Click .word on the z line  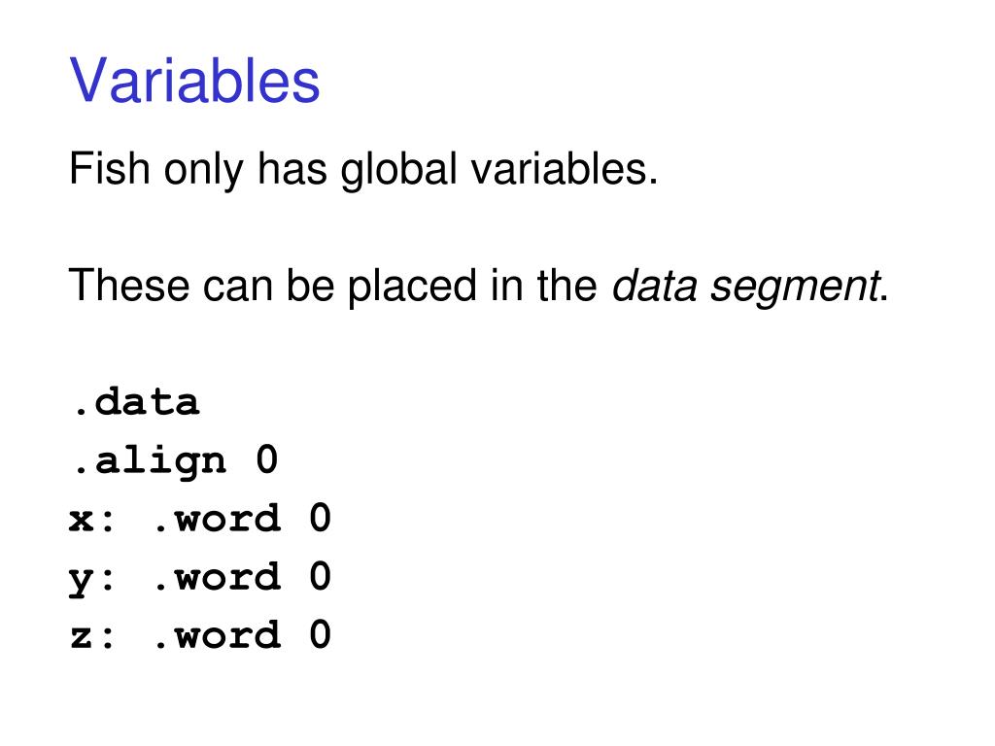tap(217, 635)
